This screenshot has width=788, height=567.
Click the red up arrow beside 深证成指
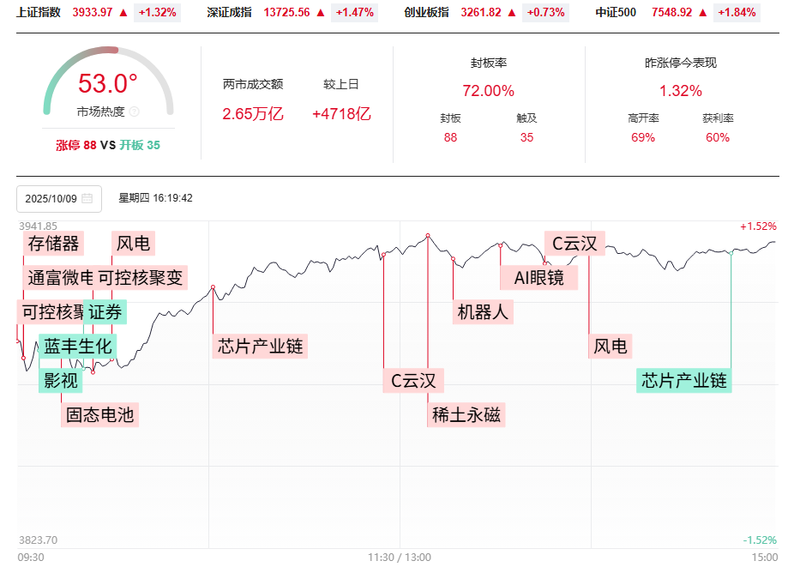(321, 13)
